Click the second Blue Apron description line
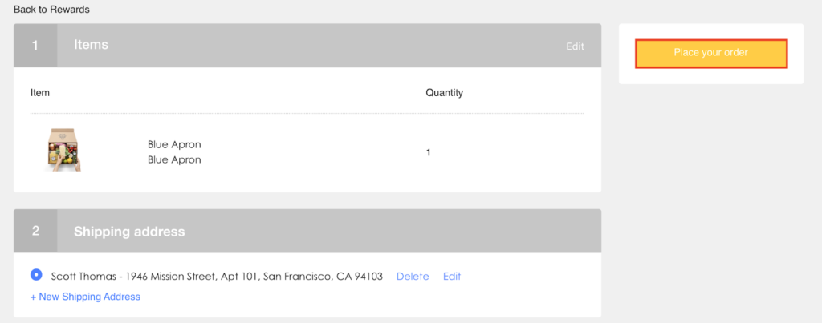This screenshot has width=822, height=323. pyautogui.click(x=174, y=159)
